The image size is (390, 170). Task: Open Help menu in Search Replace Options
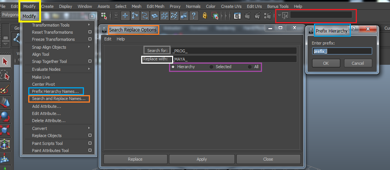120,39
